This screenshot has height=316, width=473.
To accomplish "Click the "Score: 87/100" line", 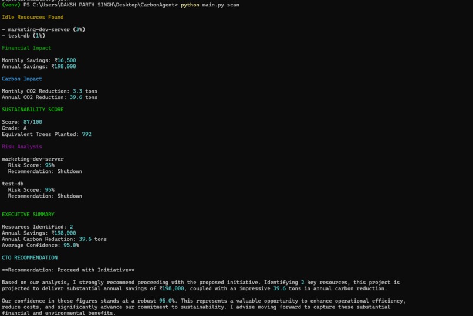I will coord(22,122).
